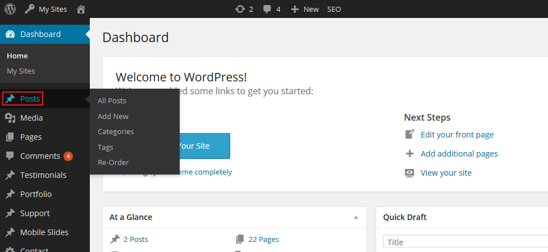This screenshot has height=252, width=548.
Task: Click the Quick Draft heading
Action: coord(405,217)
